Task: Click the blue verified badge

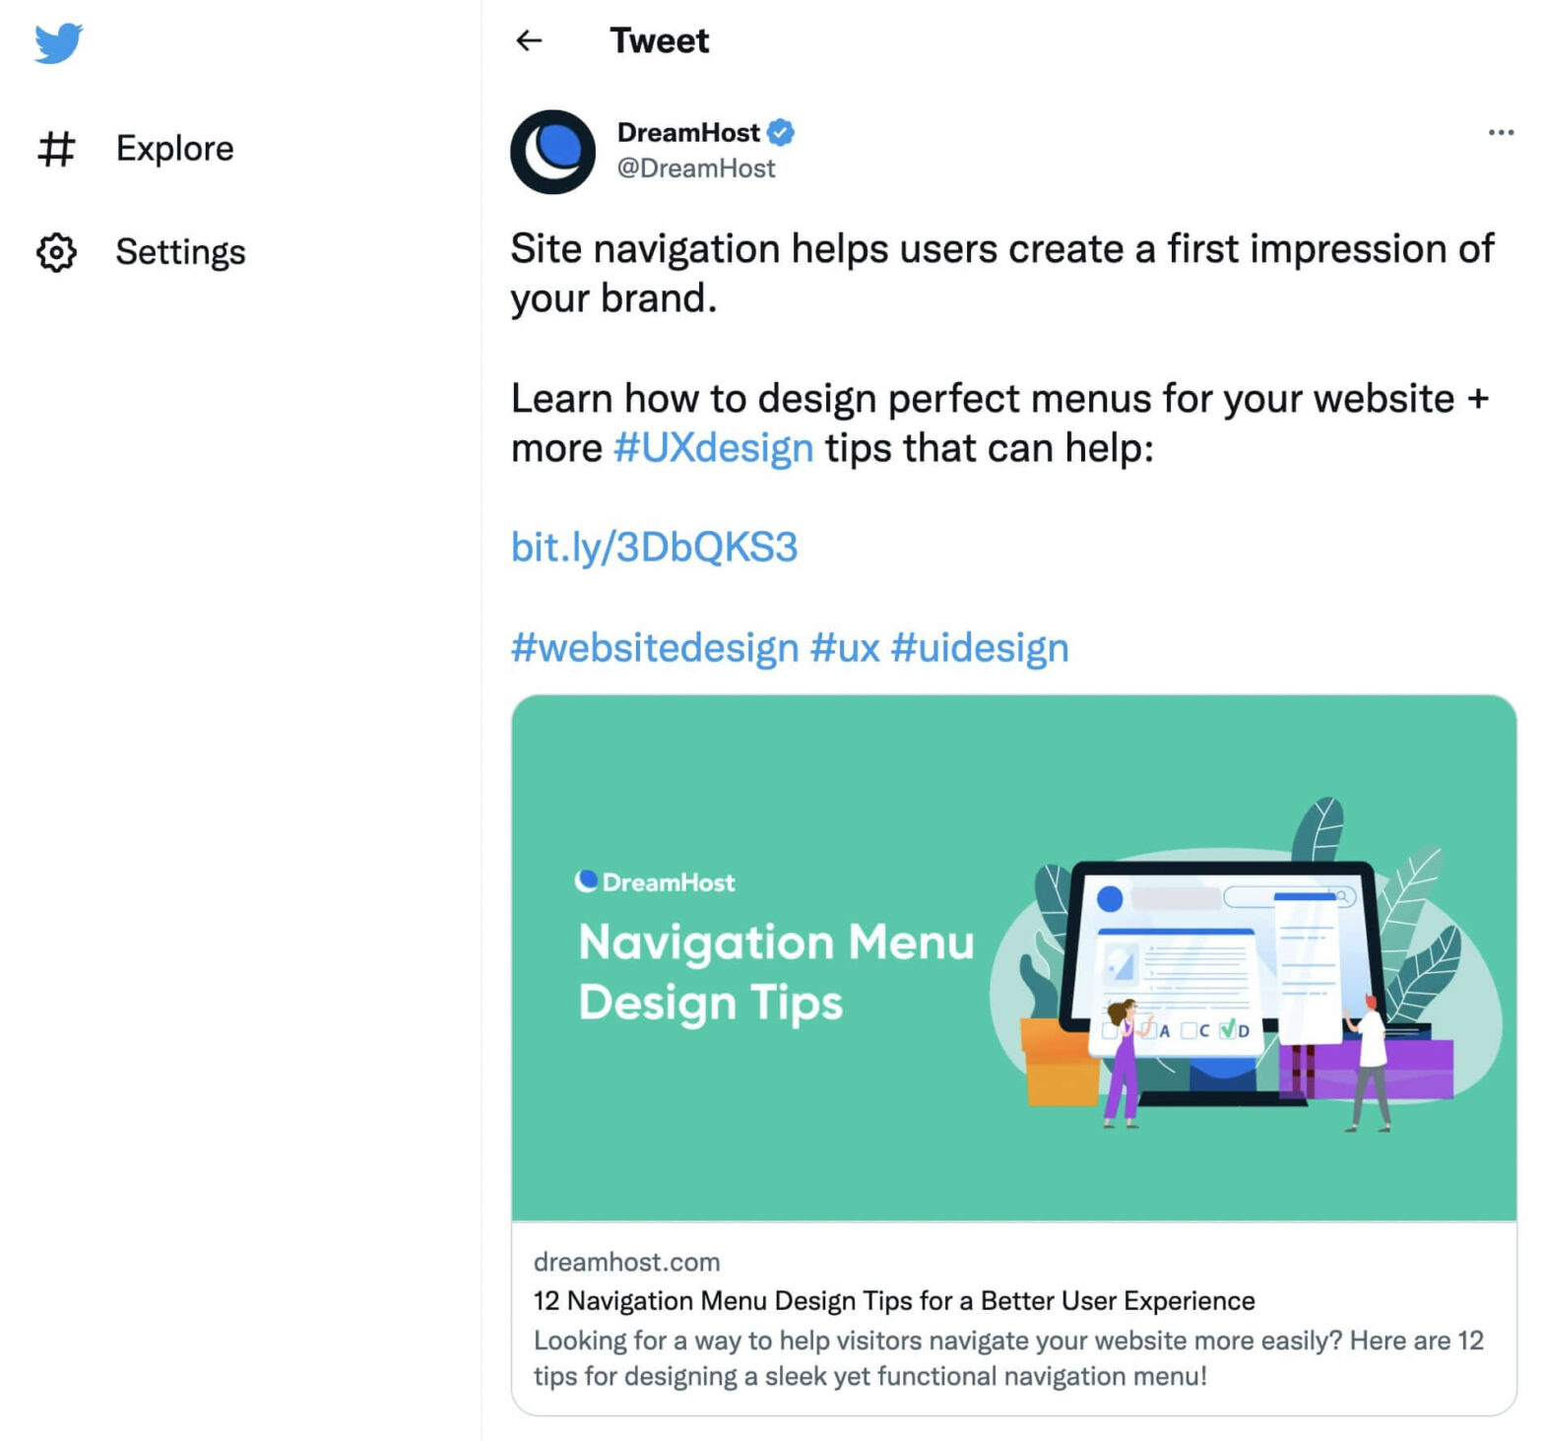Action: pyautogui.click(x=781, y=132)
